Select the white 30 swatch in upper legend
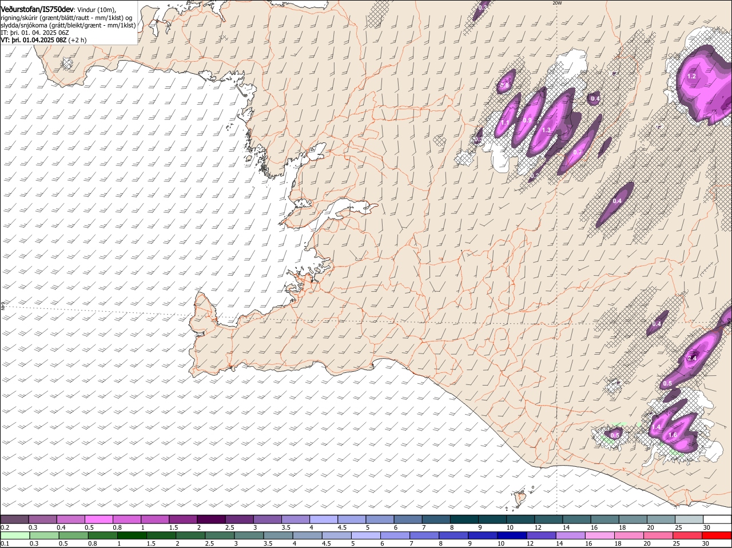The width and height of the screenshot is (732, 548). [717, 519]
